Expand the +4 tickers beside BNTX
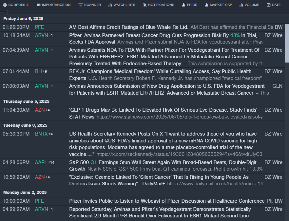The height and width of the screenshot is (221, 289). coord(50,134)
